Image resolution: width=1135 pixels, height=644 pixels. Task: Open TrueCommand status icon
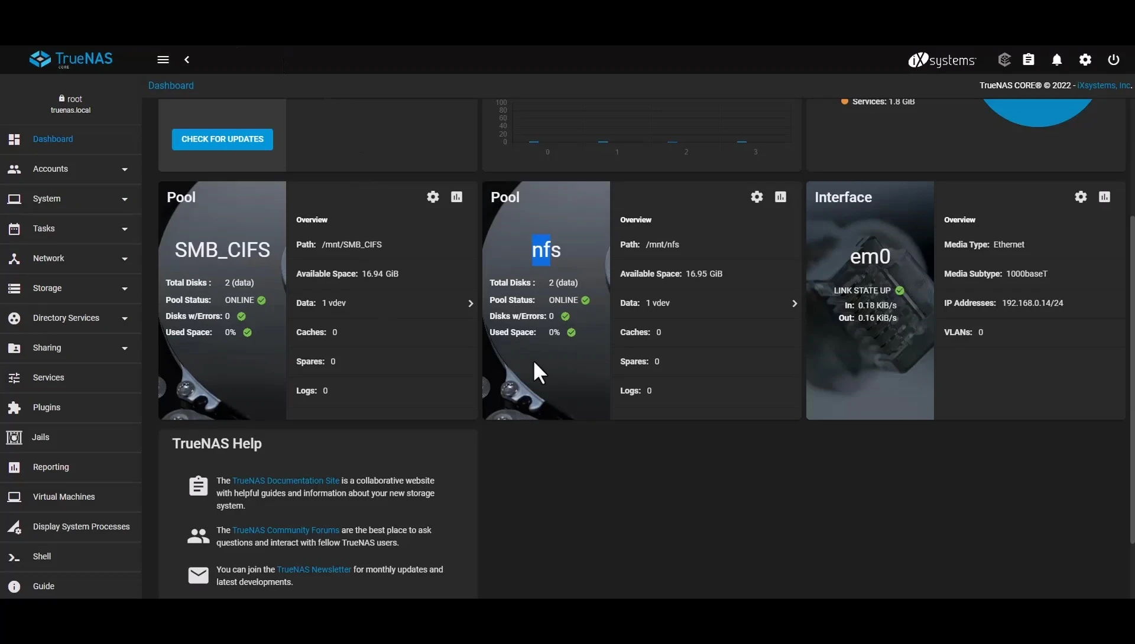coord(1004,60)
